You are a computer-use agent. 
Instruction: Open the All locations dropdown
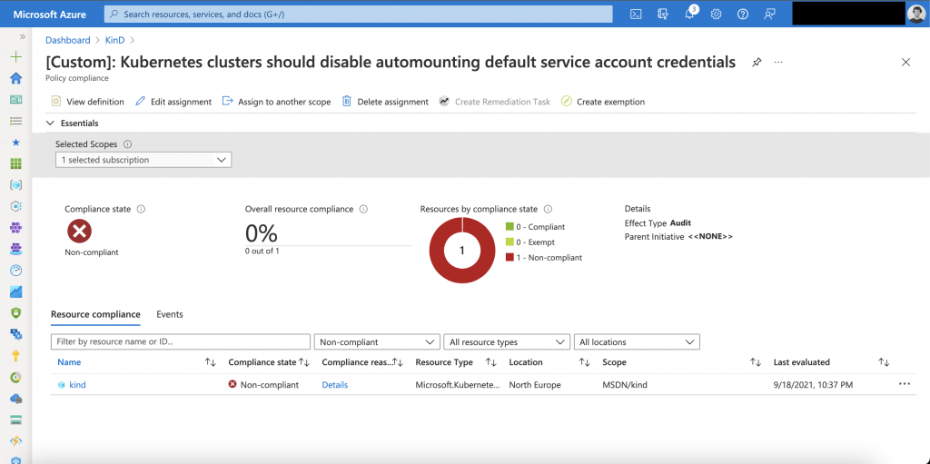pyautogui.click(x=637, y=342)
